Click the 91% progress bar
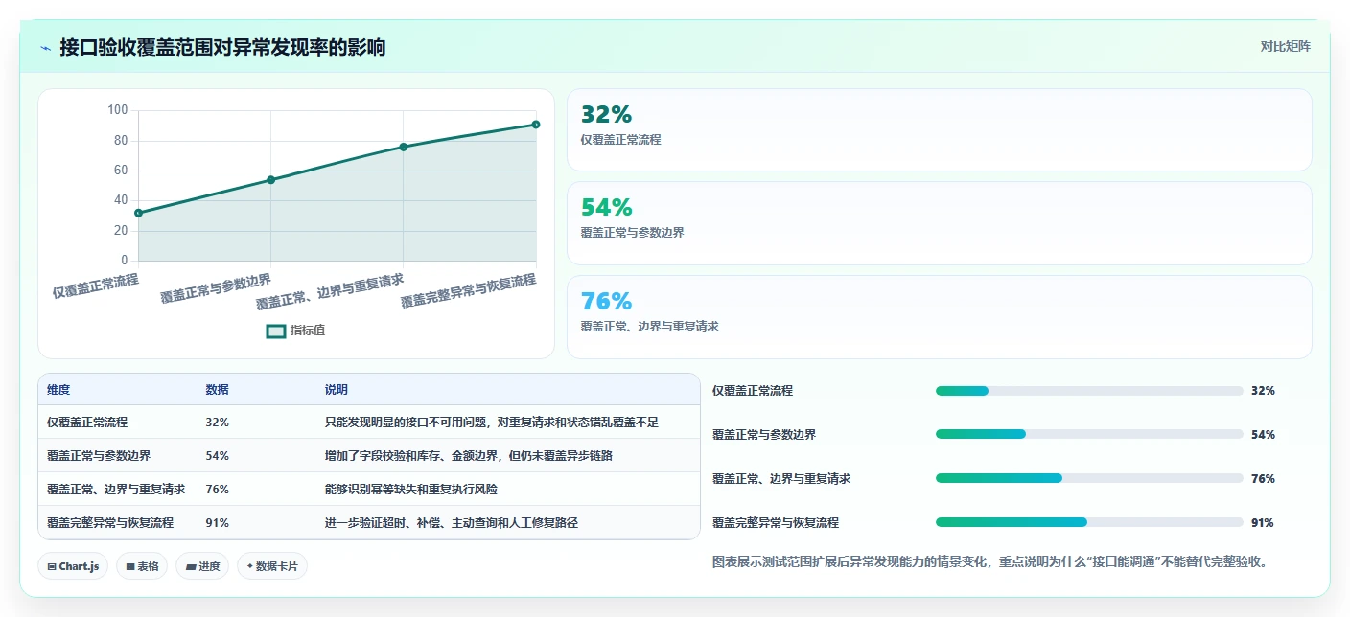The width and height of the screenshot is (1350, 617). pyautogui.click(x=1089, y=522)
